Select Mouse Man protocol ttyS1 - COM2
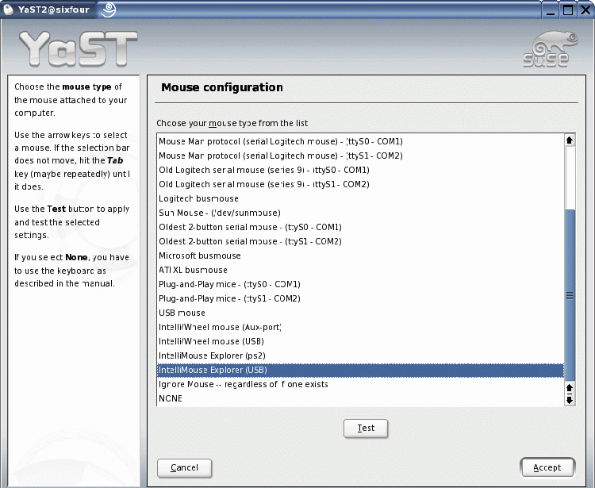Screen dimensions: 595x488 (x=360, y=156)
